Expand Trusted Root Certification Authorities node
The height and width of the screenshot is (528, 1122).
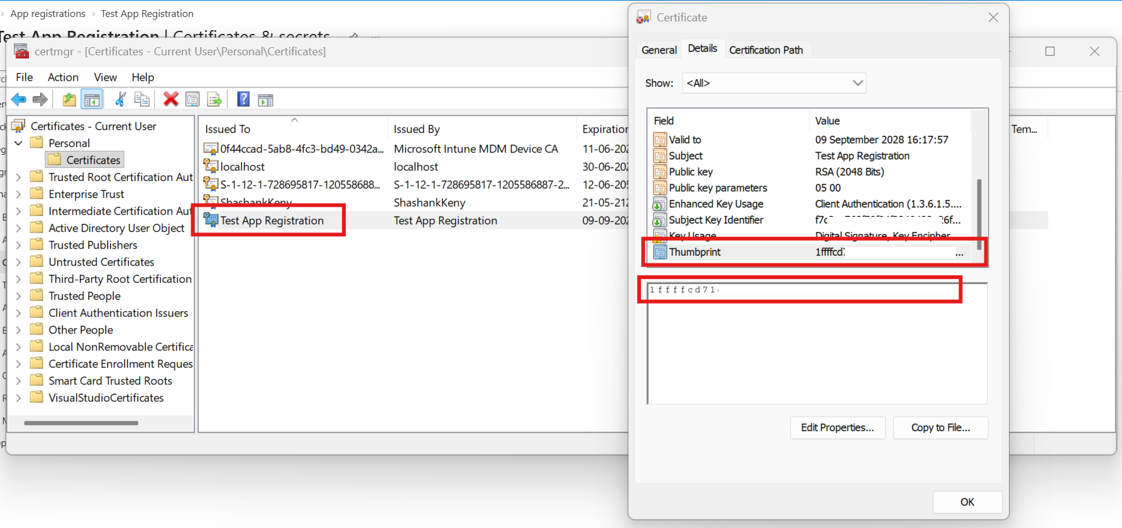point(19,177)
